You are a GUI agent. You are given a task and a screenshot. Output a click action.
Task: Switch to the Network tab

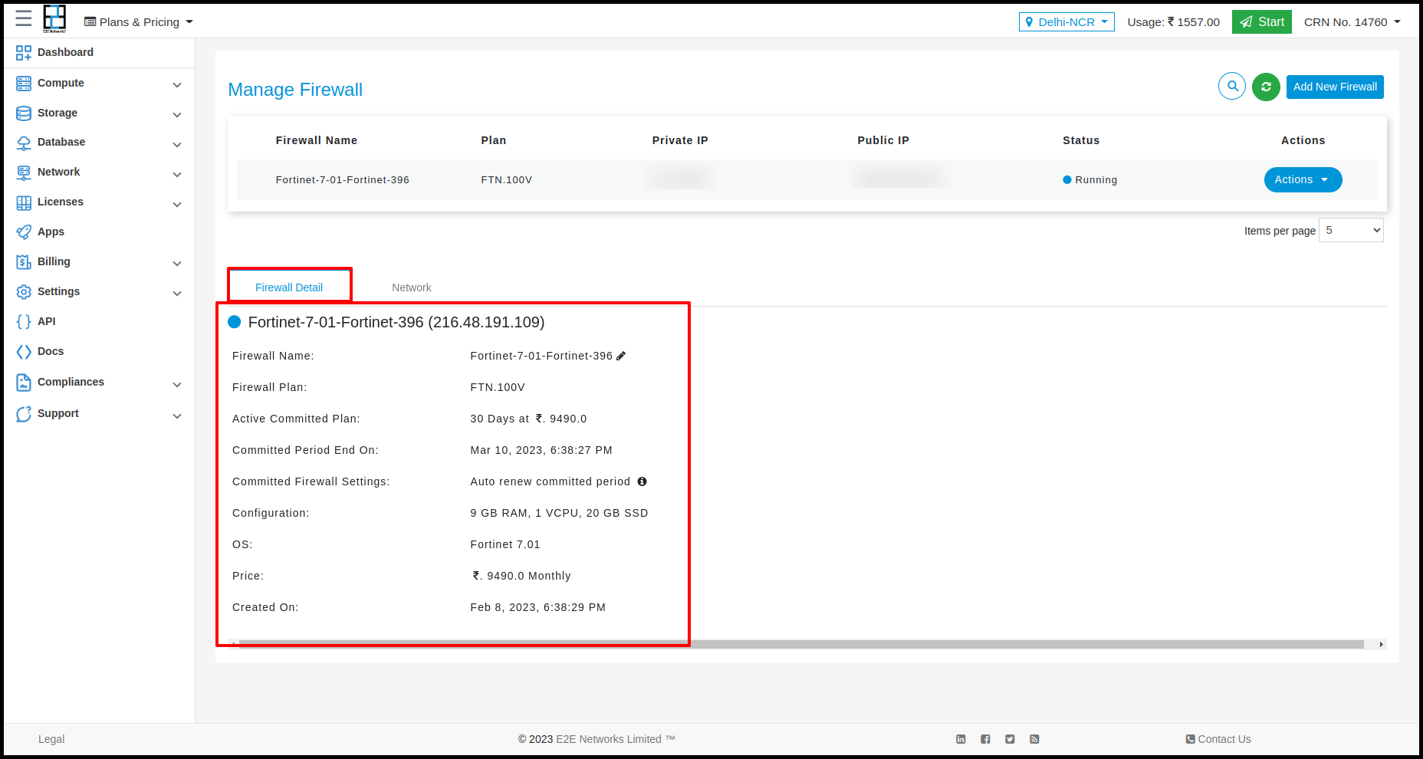[412, 287]
